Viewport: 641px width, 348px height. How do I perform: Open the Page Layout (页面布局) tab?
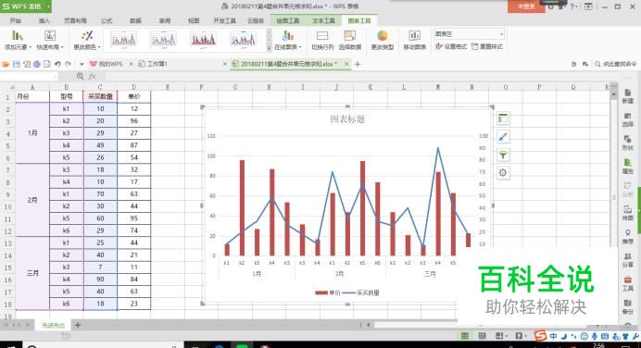click(x=75, y=21)
